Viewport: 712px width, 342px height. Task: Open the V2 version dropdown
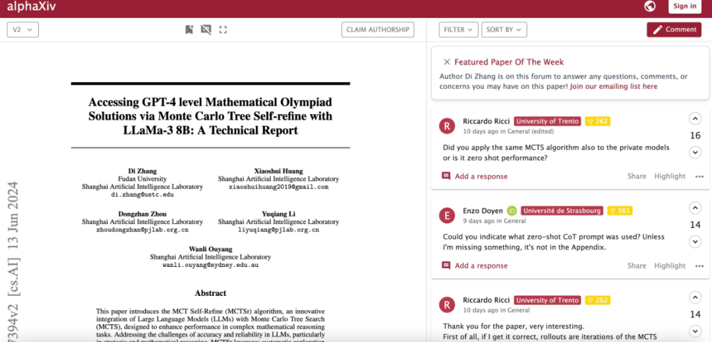pos(22,30)
